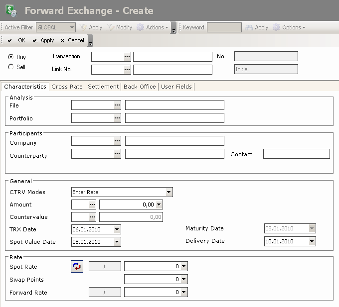Image resolution: width=339 pixels, height=307 pixels.
Task: Expand the CTRV Modes dropdown
Action: pyautogui.click(x=169, y=192)
